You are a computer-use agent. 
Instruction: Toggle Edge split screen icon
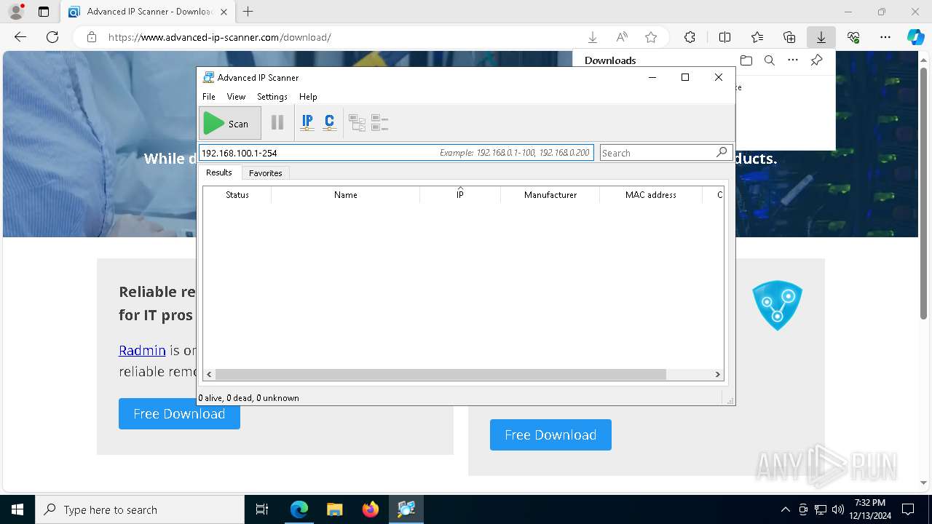click(x=724, y=37)
